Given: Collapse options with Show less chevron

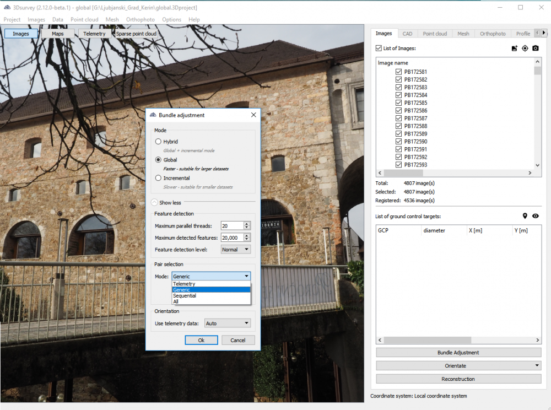Looking at the screenshot, I should tap(154, 203).
